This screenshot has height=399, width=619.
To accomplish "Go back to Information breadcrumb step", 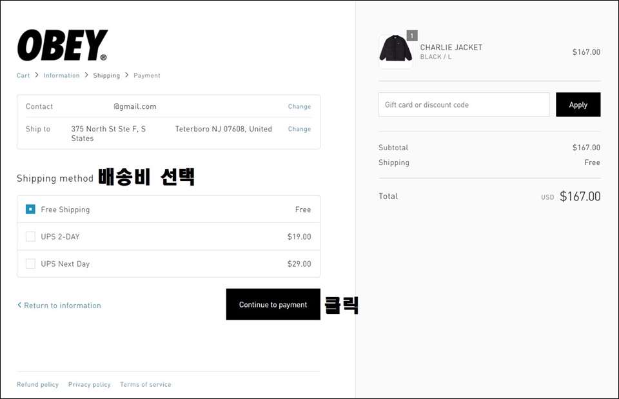I will click(x=61, y=75).
